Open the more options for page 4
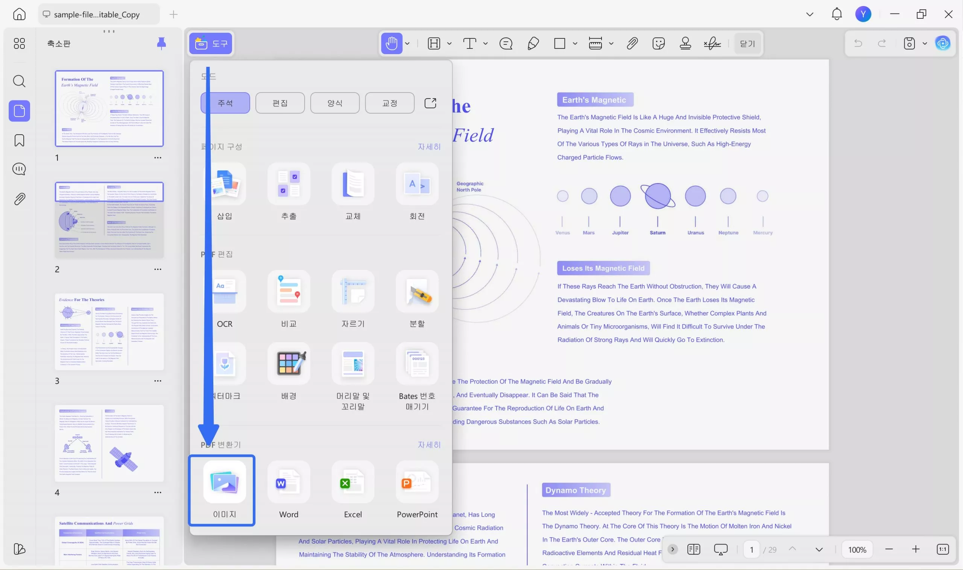Viewport: 963px width, 570px height. 158,493
